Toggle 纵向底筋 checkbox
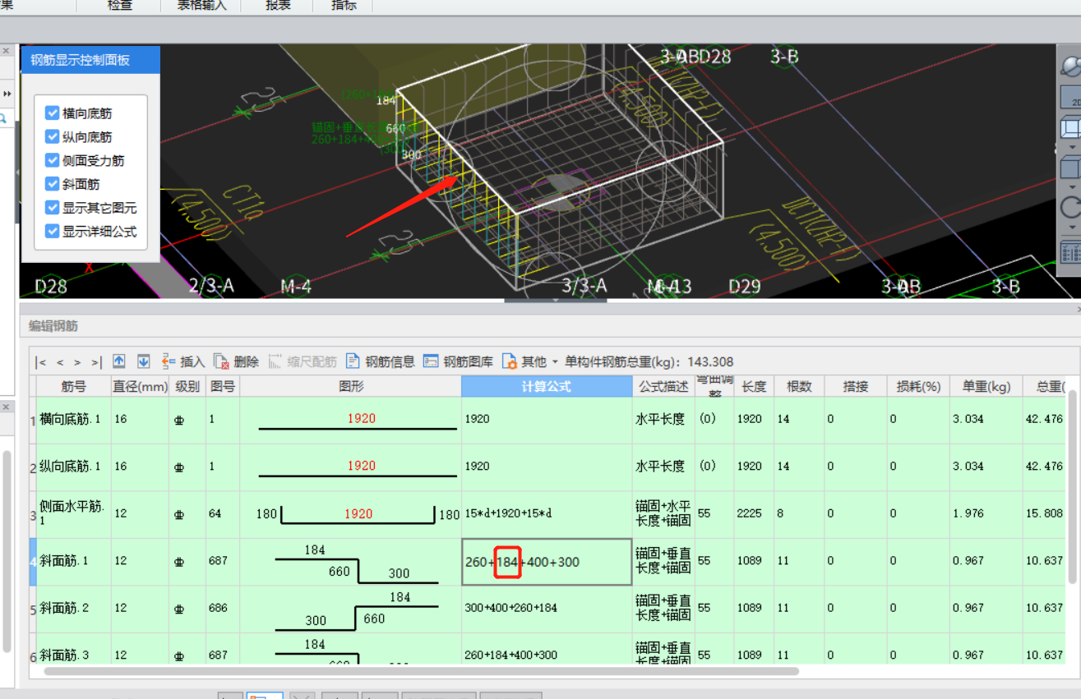The width and height of the screenshot is (1081, 699). coord(53,137)
